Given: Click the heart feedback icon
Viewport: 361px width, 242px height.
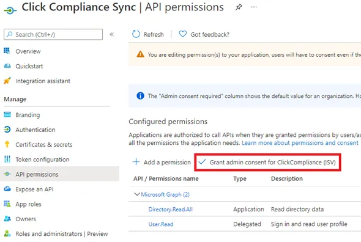Looking at the screenshot, I should point(183,34).
